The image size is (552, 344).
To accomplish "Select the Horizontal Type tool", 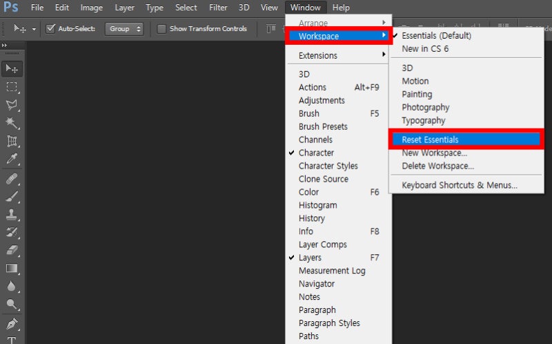I will click(x=12, y=340).
